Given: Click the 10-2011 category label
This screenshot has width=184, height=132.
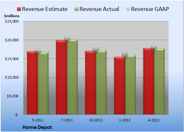Looking at the screenshot, I should [96, 120].
